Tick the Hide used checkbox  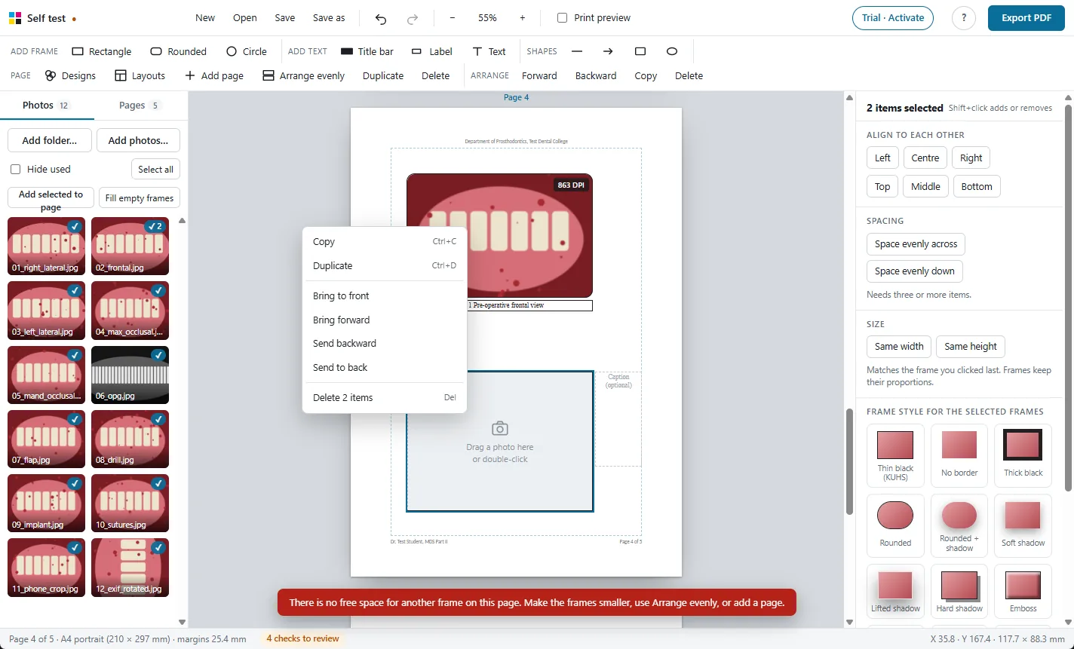point(15,170)
